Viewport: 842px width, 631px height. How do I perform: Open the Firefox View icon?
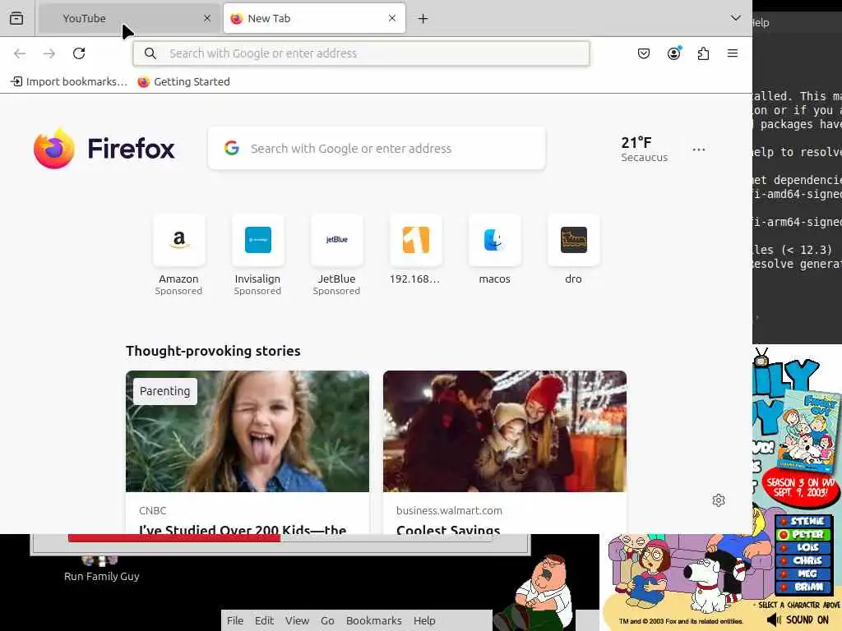pos(16,18)
